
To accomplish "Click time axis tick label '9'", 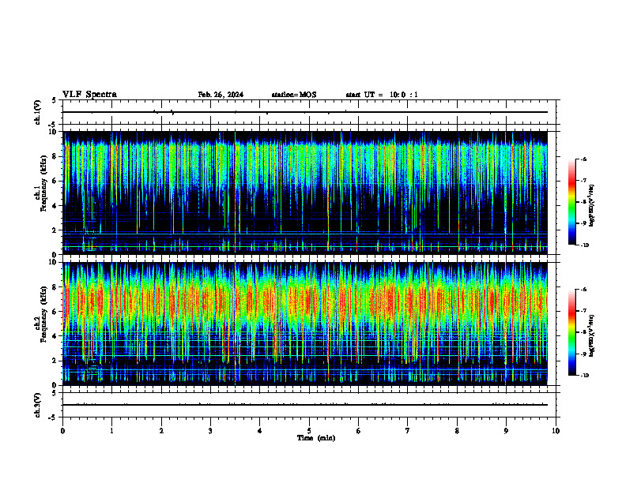I will click(506, 431).
